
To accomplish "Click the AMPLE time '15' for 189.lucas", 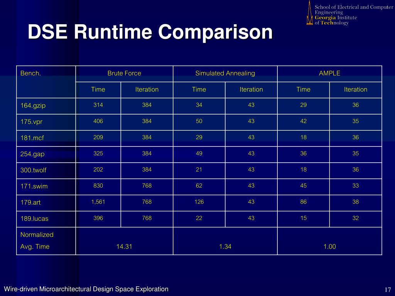I will pos(303,218).
